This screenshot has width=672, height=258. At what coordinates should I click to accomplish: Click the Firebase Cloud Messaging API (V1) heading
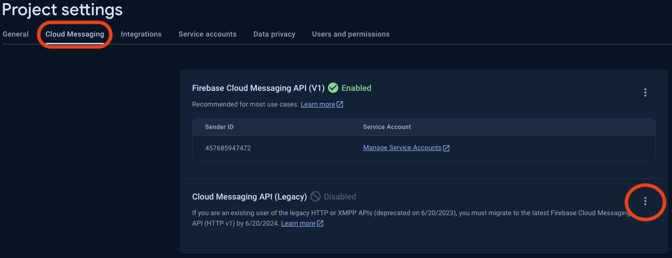tap(258, 88)
